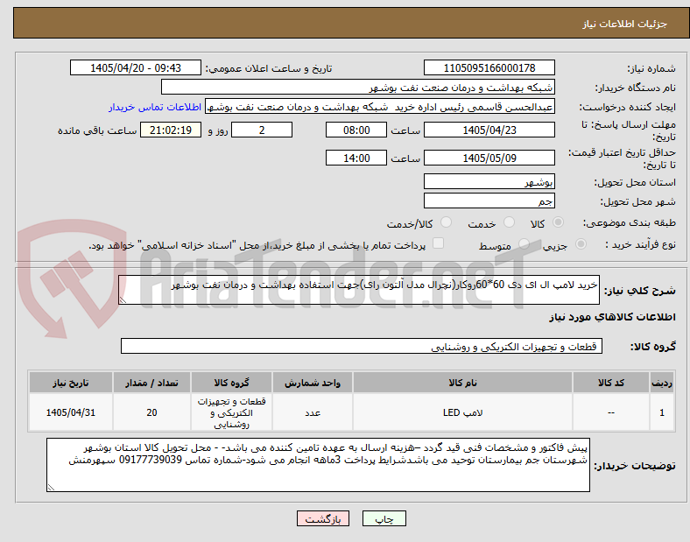Image resolution: width=690 pixels, height=542 pixels.
Task: Open اطلاعات تماس خریدار link
Action: click(155, 107)
